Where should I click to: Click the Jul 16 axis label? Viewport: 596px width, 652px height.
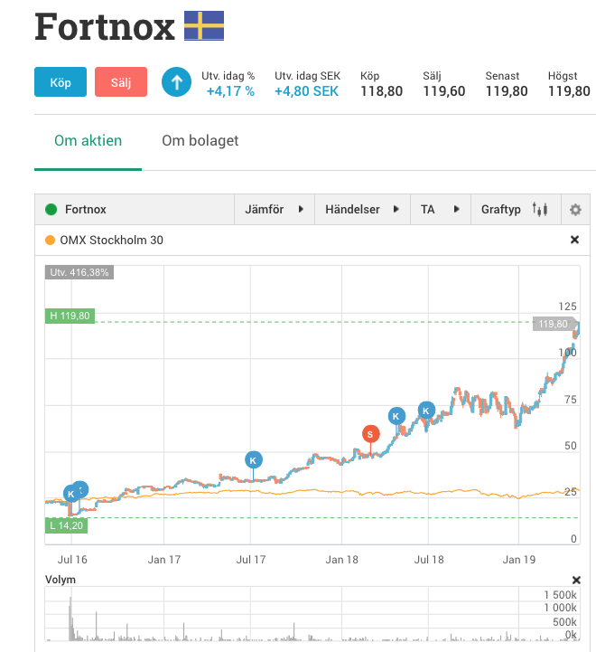[72, 560]
